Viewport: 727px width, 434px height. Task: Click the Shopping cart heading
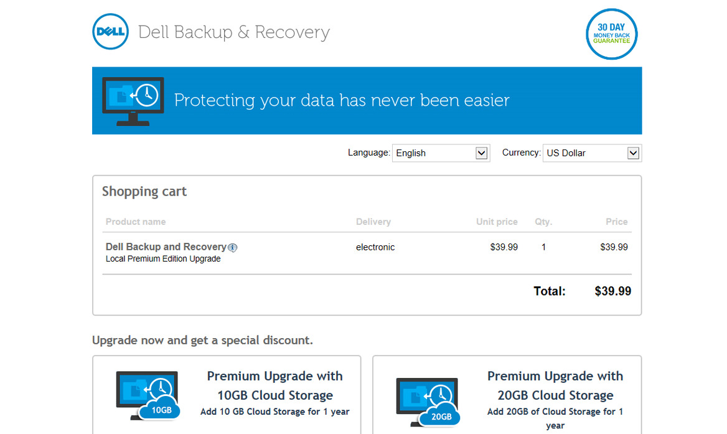pos(144,192)
